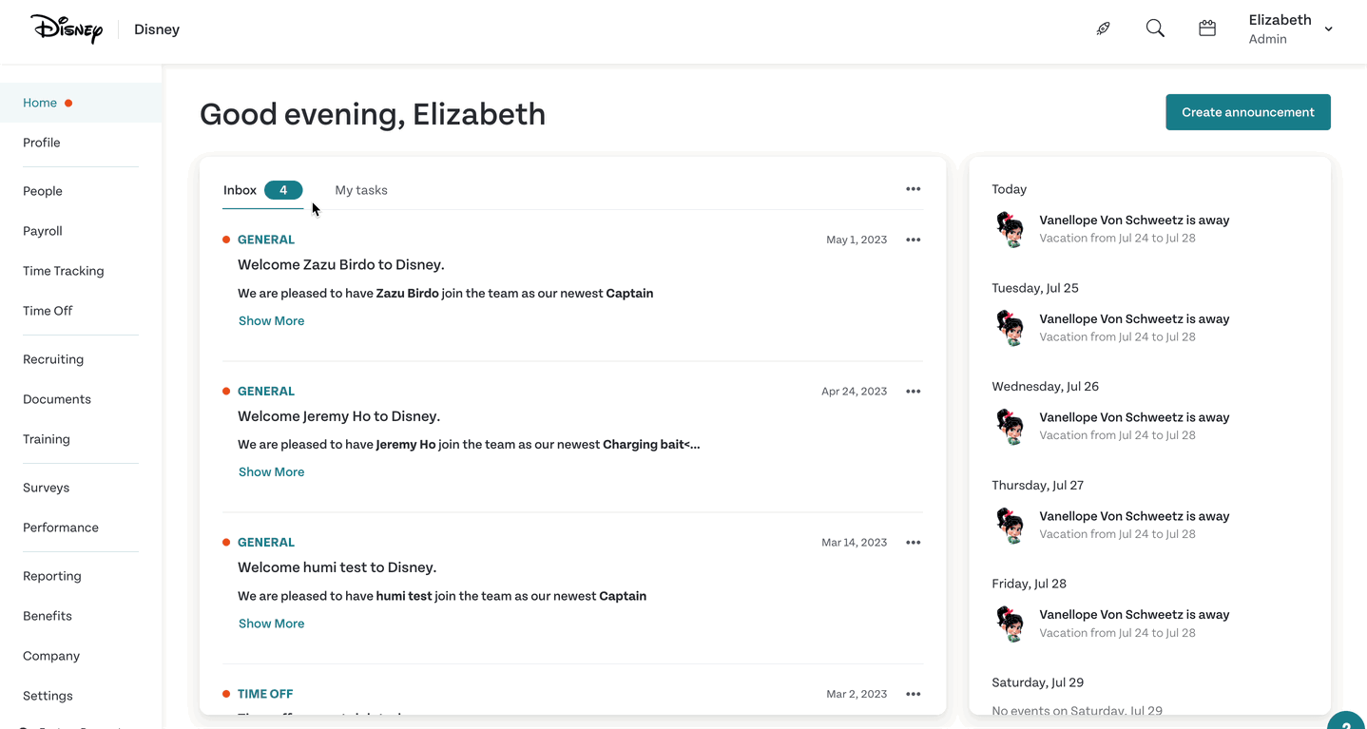
Task: Open Time Off in the sidebar
Action: point(48,311)
